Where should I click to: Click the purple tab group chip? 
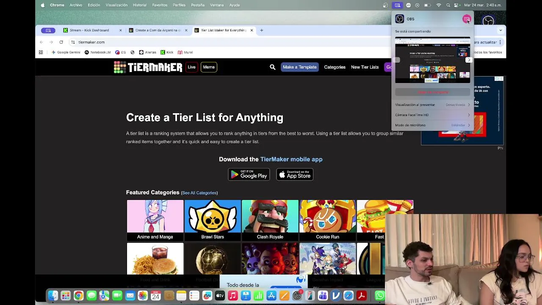coord(48,30)
